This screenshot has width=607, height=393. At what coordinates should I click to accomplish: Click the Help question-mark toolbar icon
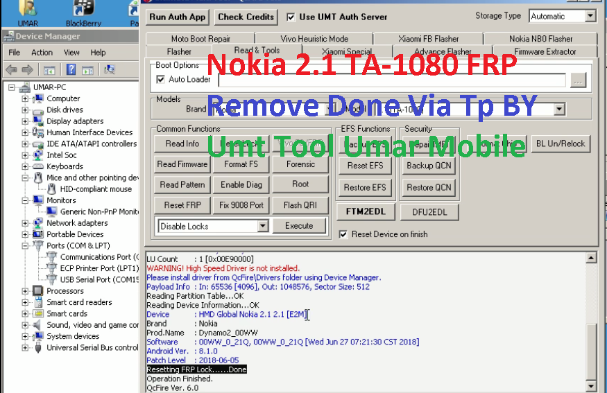(71, 69)
